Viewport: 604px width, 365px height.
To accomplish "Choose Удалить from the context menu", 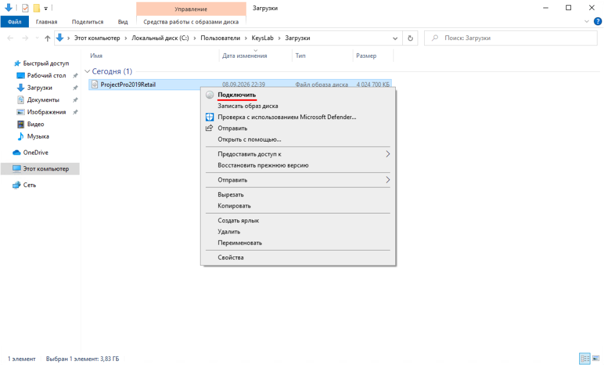I will pyautogui.click(x=229, y=232).
